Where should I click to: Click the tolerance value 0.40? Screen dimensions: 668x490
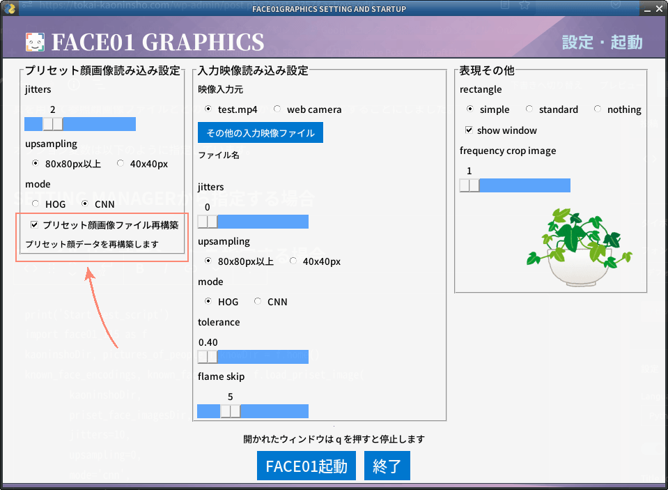[208, 342]
